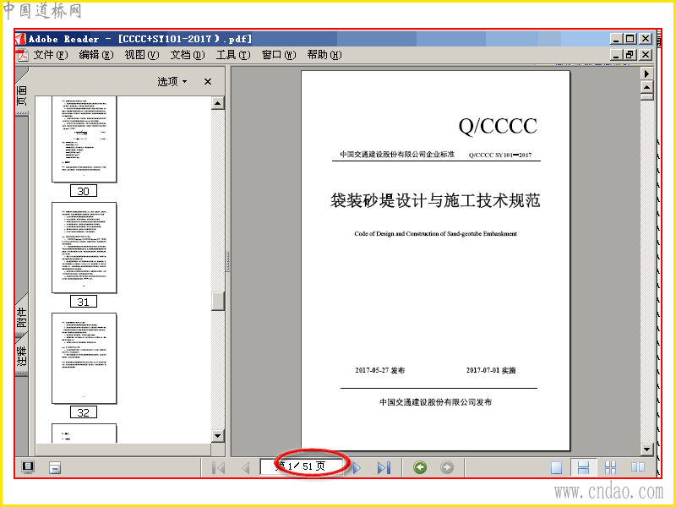Select page 32 thumbnail
The height and width of the screenshot is (507, 676).
(x=84, y=358)
